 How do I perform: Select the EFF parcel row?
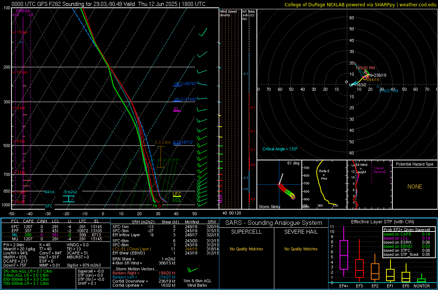click(x=56, y=231)
